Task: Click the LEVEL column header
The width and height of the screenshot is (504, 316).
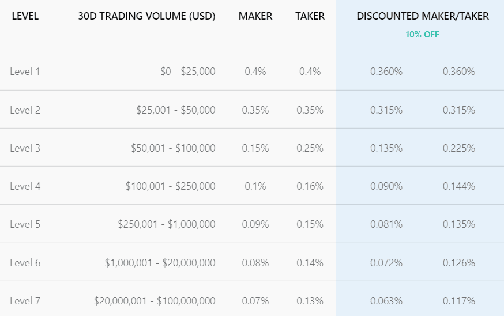Action: click(25, 16)
